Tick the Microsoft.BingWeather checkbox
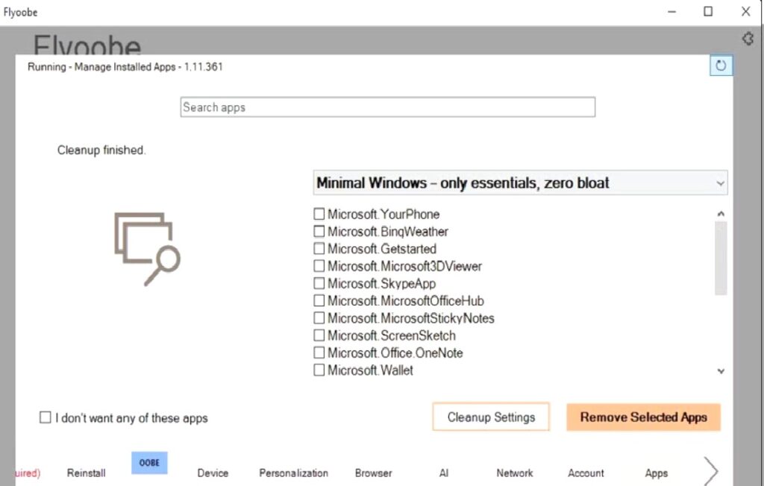This screenshot has height=486, width=764. tap(319, 232)
